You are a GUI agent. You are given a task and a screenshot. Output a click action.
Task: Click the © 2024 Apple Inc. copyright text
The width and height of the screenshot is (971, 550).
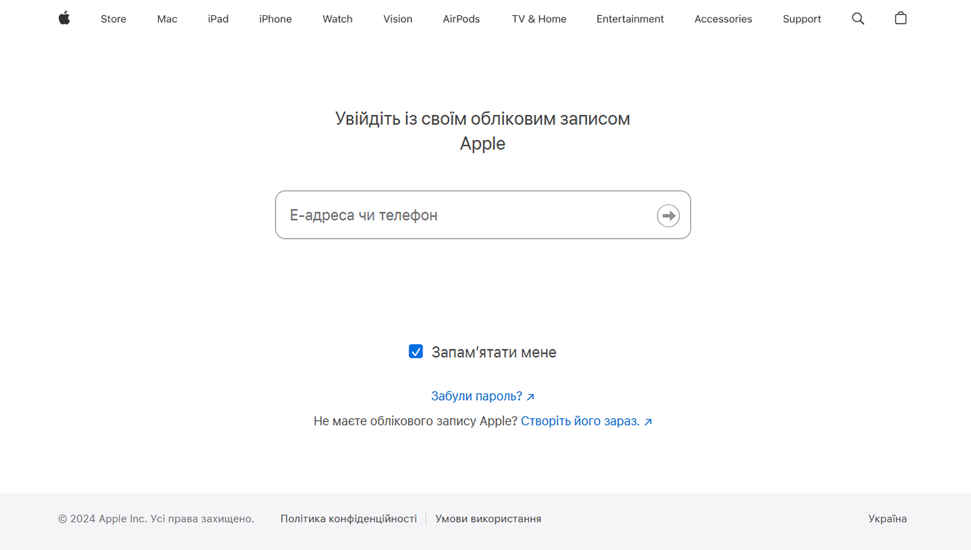pos(156,519)
